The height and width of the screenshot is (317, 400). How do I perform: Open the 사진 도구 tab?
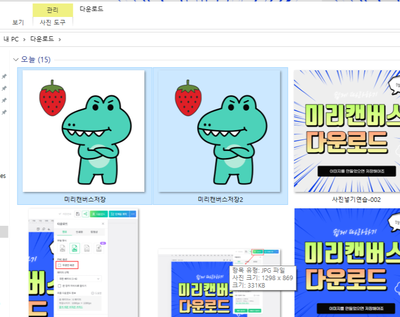click(52, 22)
